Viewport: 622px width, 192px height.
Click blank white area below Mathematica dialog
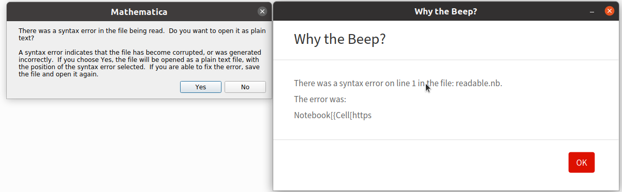click(x=139, y=145)
